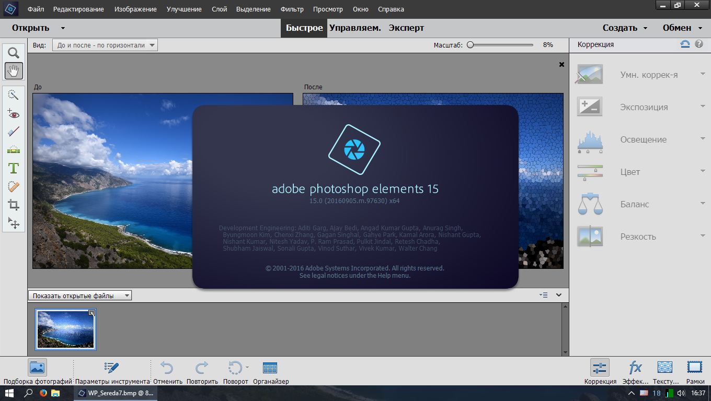The width and height of the screenshot is (711, 401).
Task: Redo with the Повторить arrow
Action: 202,368
